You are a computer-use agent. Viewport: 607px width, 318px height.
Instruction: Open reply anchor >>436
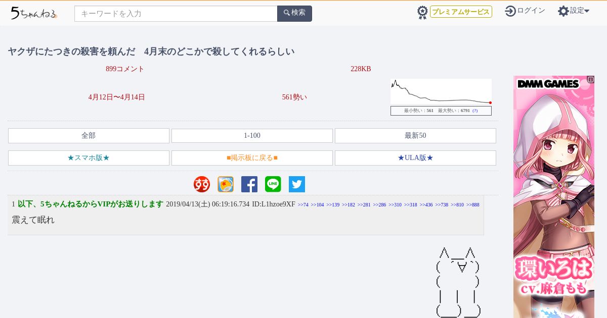pyautogui.click(x=426, y=205)
